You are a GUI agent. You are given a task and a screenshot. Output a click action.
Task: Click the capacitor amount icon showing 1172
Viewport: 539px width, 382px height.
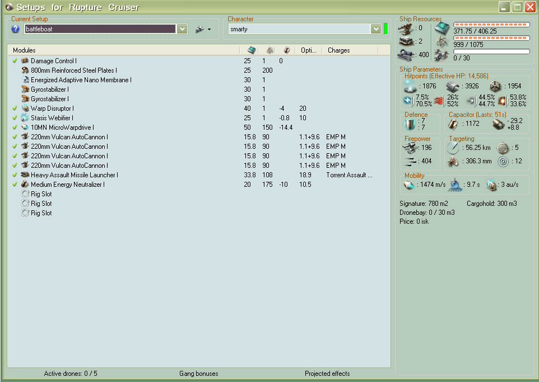point(453,124)
